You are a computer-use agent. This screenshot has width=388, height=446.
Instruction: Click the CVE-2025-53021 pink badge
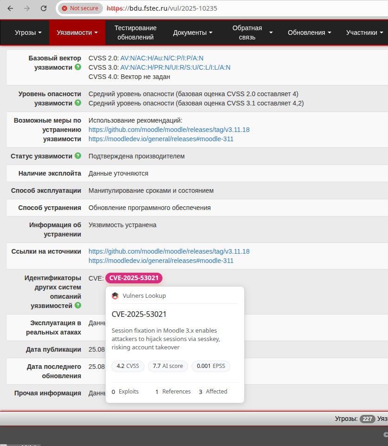134,278
